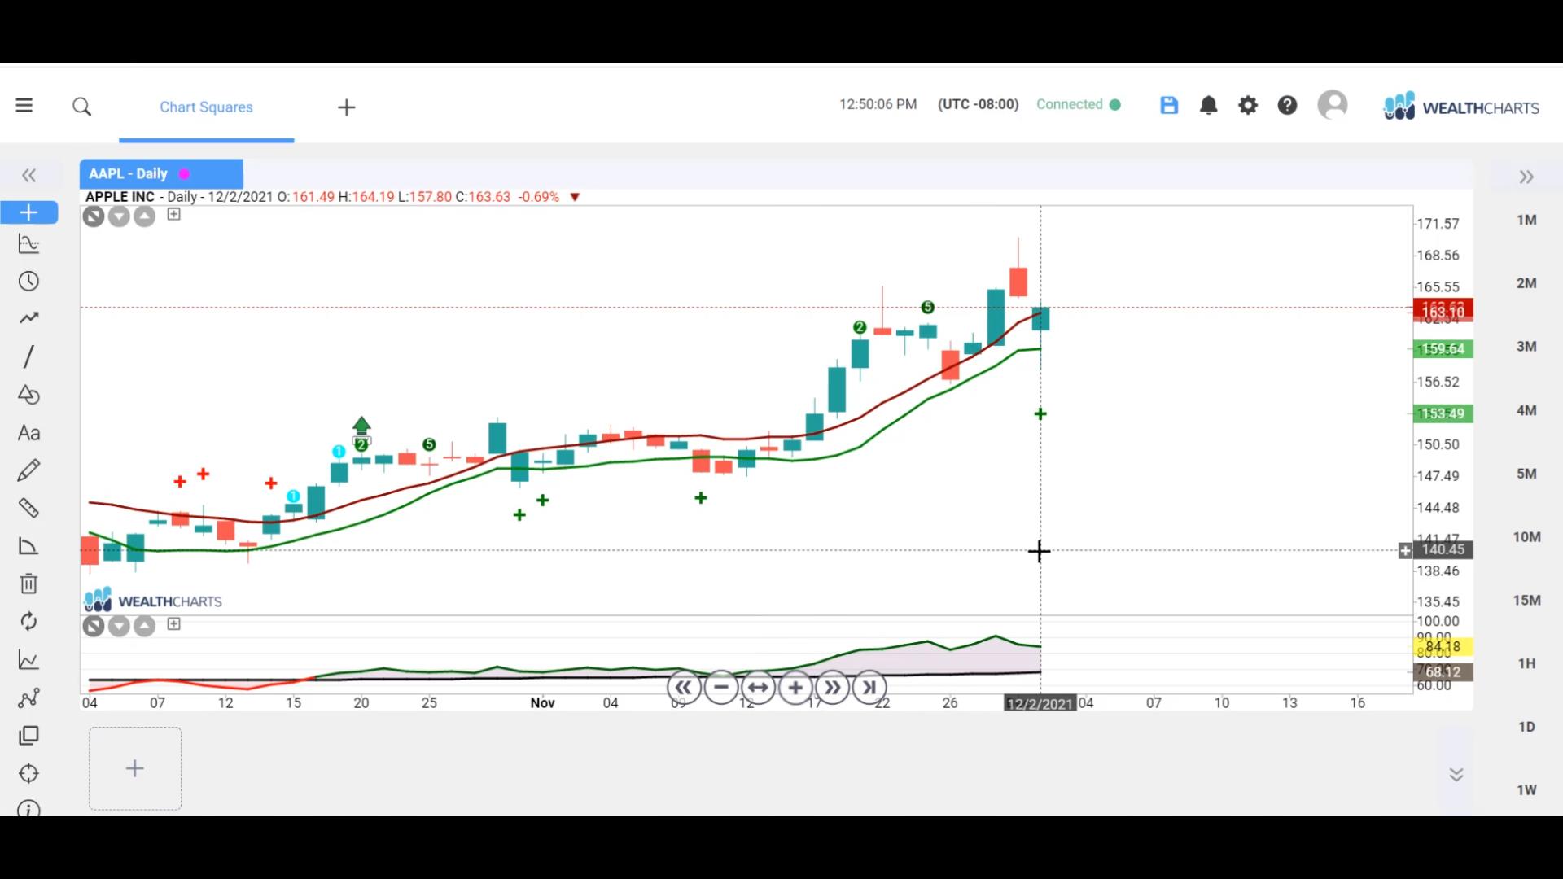Delete drawings with trash tool
This screenshot has height=879, width=1563.
point(28,584)
